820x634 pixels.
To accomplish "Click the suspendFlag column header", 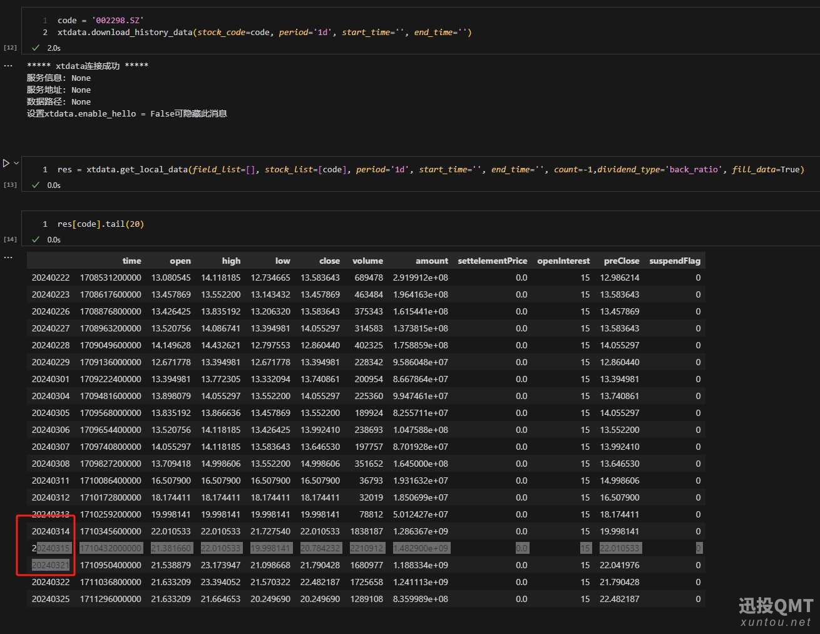I will click(x=675, y=261).
